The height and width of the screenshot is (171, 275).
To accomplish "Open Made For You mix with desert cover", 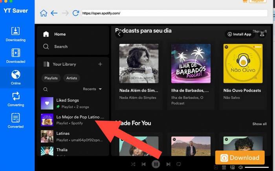I will coord(191,146).
